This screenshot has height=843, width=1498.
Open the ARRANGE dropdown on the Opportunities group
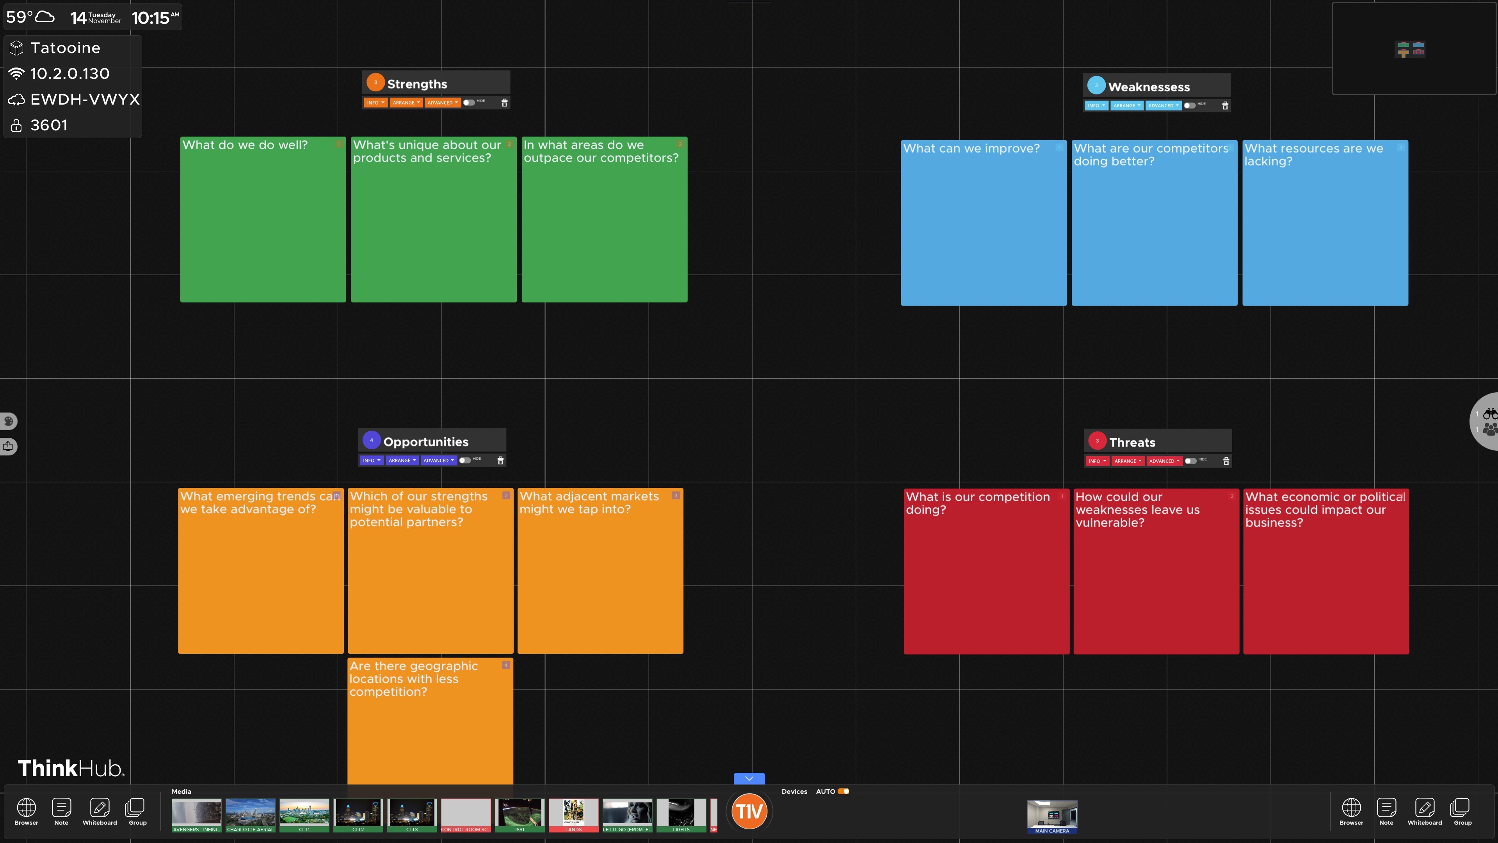(x=402, y=460)
